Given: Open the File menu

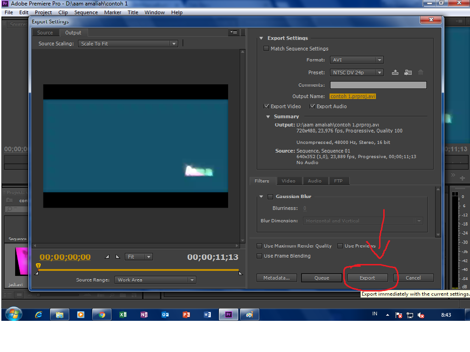Looking at the screenshot, I should pyautogui.click(x=9, y=12).
